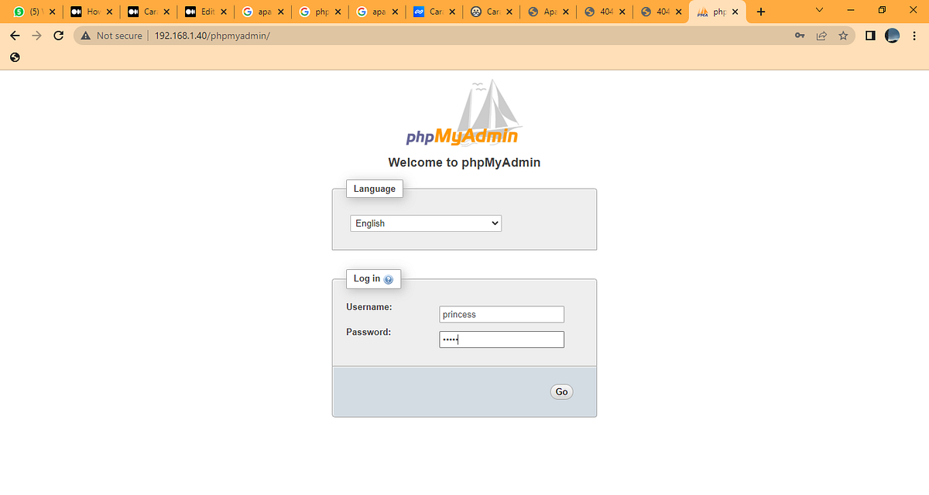Bookmark this page with the star icon
The image size is (929, 495).
click(x=843, y=36)
